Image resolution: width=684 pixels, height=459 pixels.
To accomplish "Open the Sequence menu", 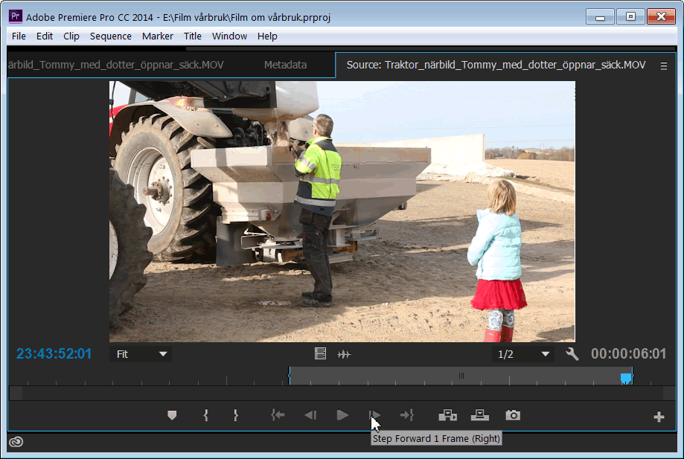I will [111, 36].
